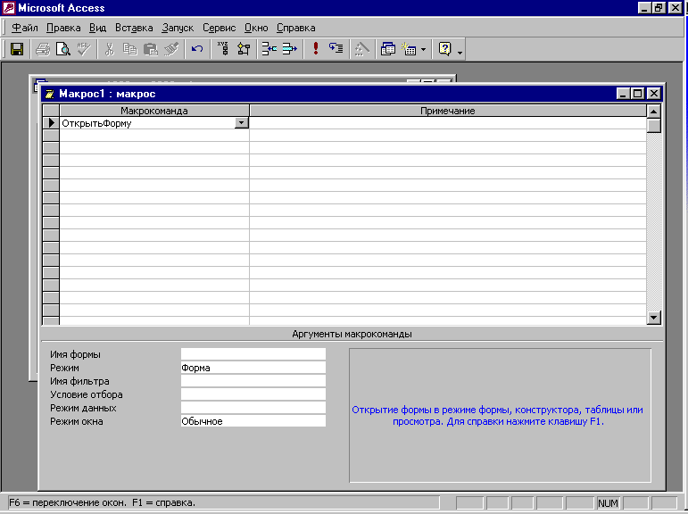Click the Microsoft Access key icon in title bar
The height and width of the screenshot is (514, 688).
click(9, 8)
